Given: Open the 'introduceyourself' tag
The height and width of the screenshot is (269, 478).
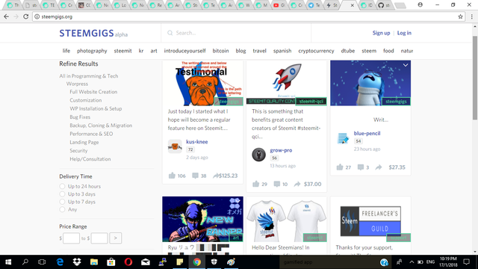Looking at the screenshot, I should pyautogui.click(x=184, y=51).
